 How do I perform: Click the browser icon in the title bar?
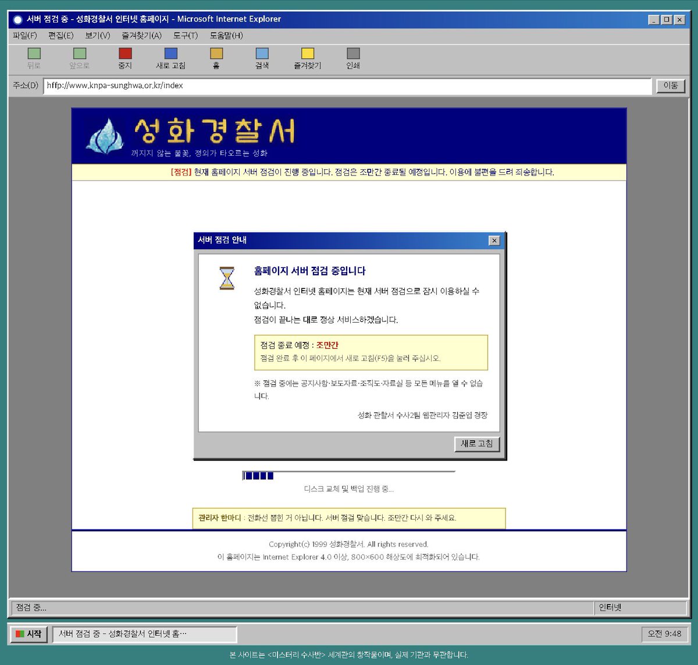click(x=18, y=19)
